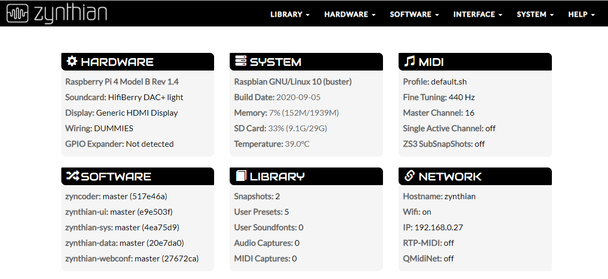Click the music note icon beside MIDI
Image resolution: width=608 pixels, height=279 pixels.
coord(409,62)
